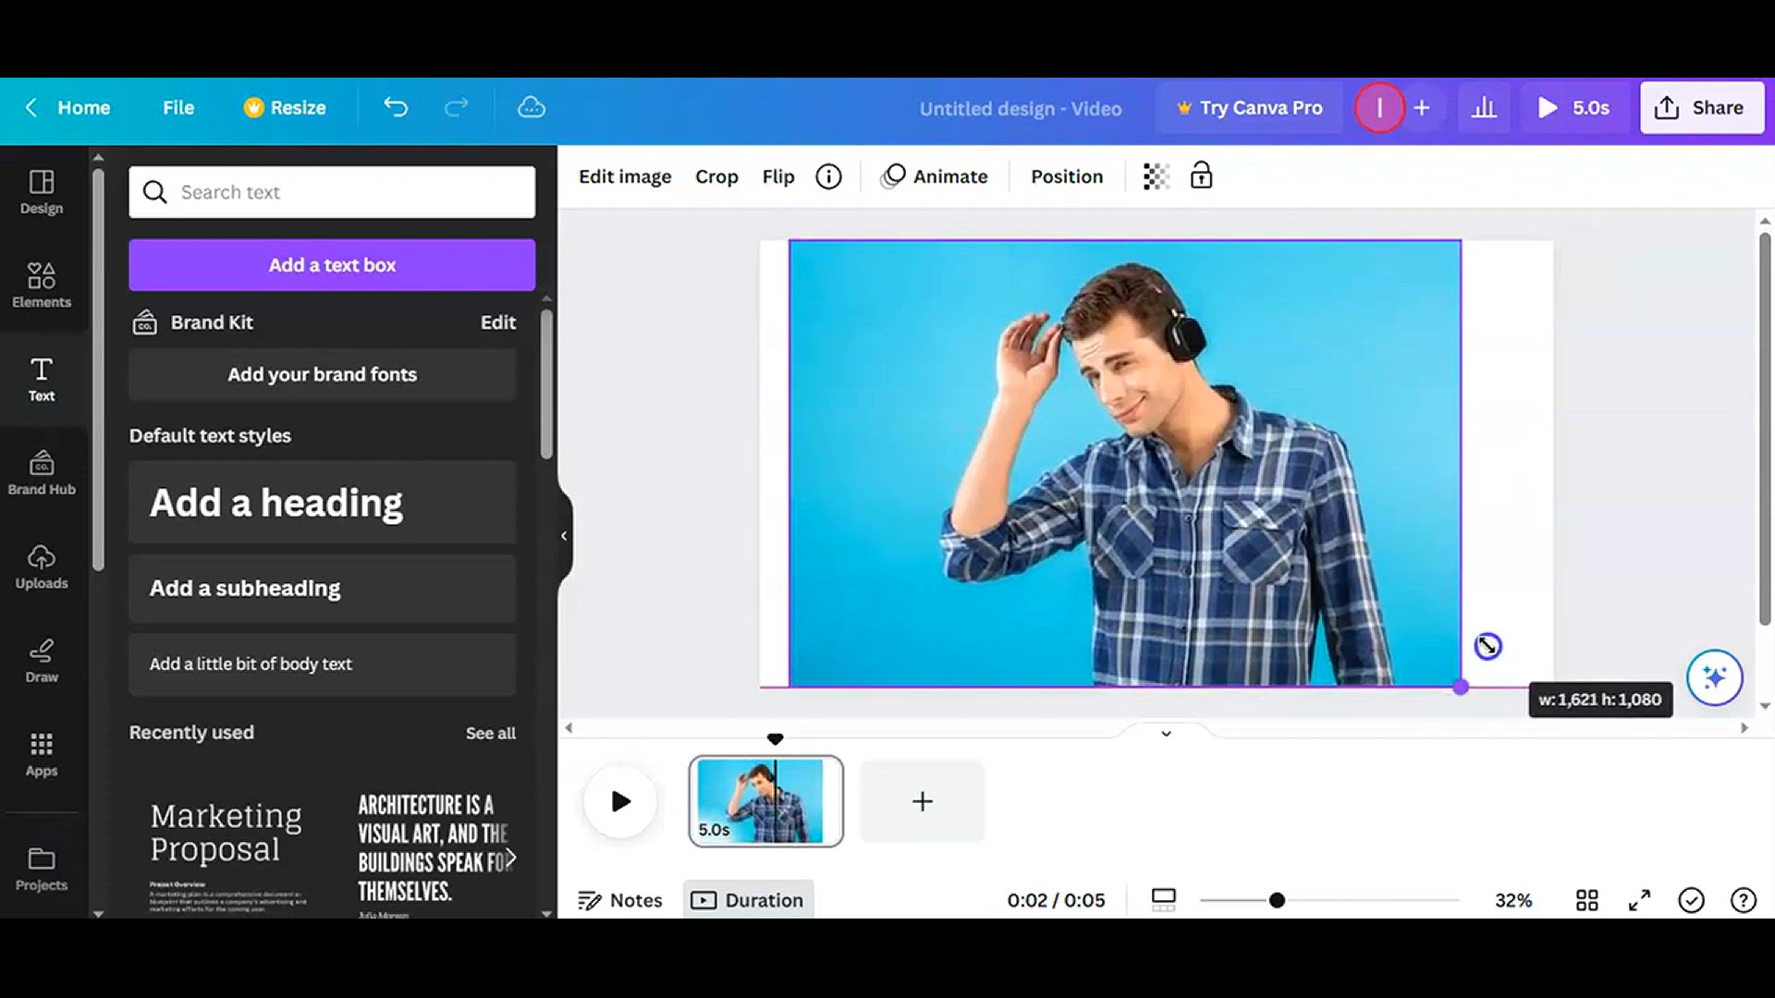Go back with Home arrow icon
The width and height of the screenshot is (1775, 998).
coord(31,108)
